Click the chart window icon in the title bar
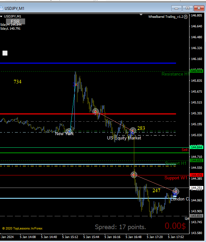Screen dimensions: 206x242 (1, 8)
